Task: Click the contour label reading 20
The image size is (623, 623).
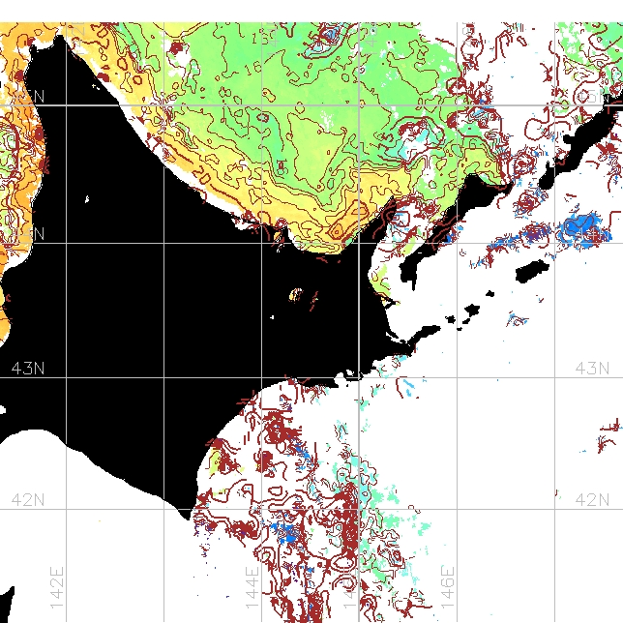Action: [202, 174]
